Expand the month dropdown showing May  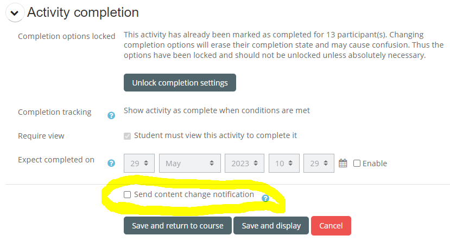pyautogui.click(x=190, y=163)
